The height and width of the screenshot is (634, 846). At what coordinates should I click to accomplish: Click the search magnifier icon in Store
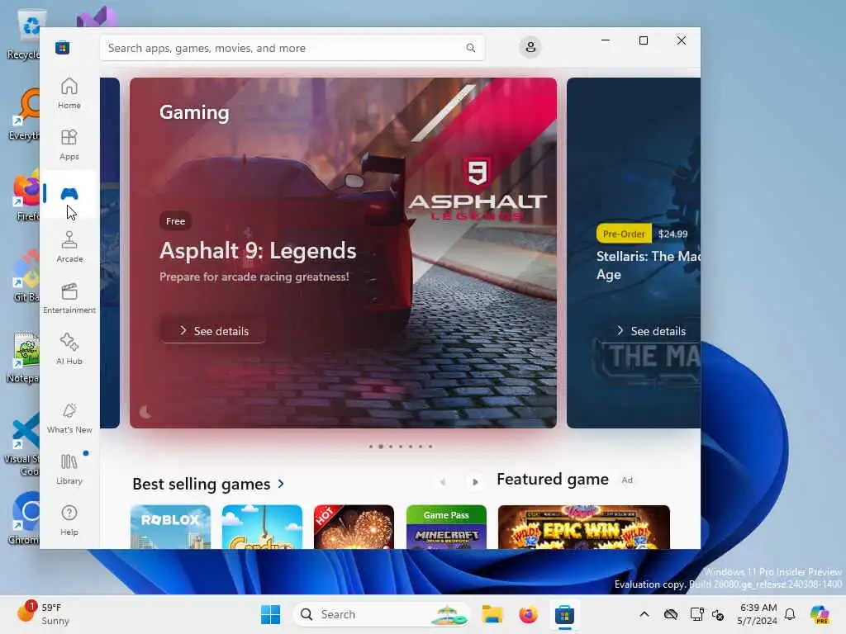point(470,48)
